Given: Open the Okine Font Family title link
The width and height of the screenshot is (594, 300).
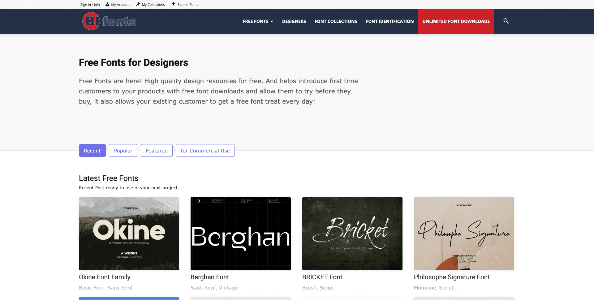Looking at the screenshot, I should tap(105, 277).
